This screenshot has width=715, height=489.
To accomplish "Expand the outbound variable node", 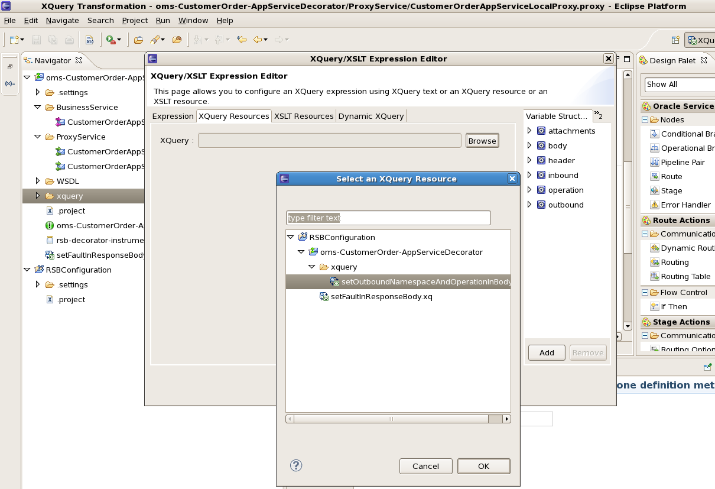I will tap(529, 205).
